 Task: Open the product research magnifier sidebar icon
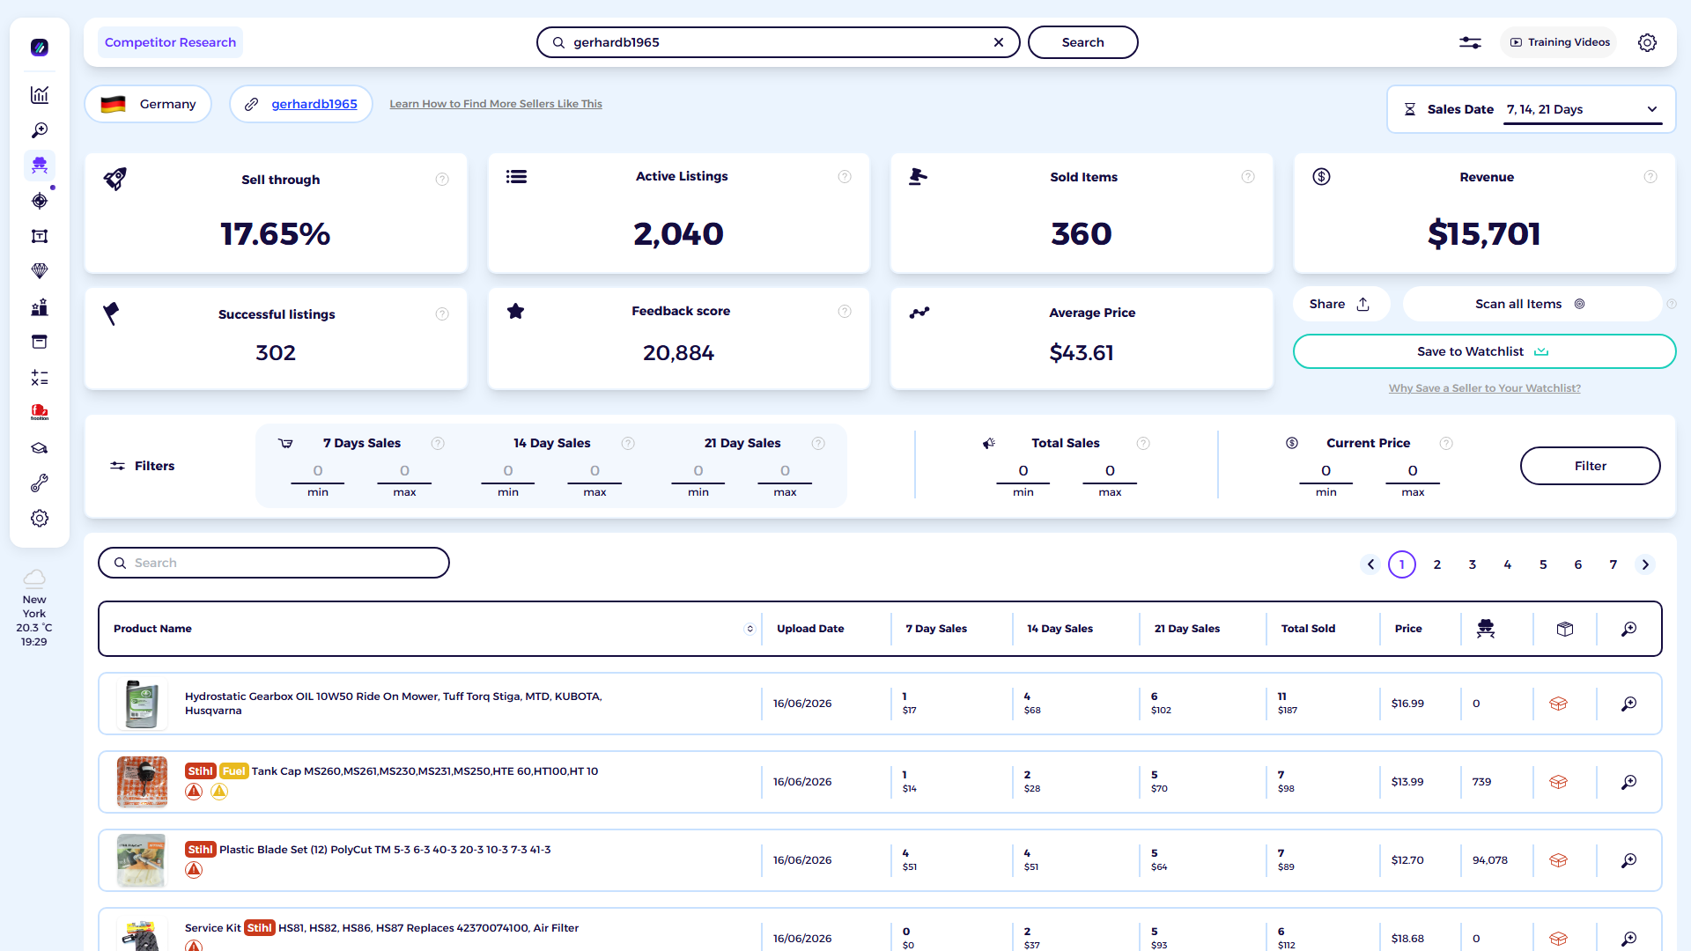coord(40,130)
